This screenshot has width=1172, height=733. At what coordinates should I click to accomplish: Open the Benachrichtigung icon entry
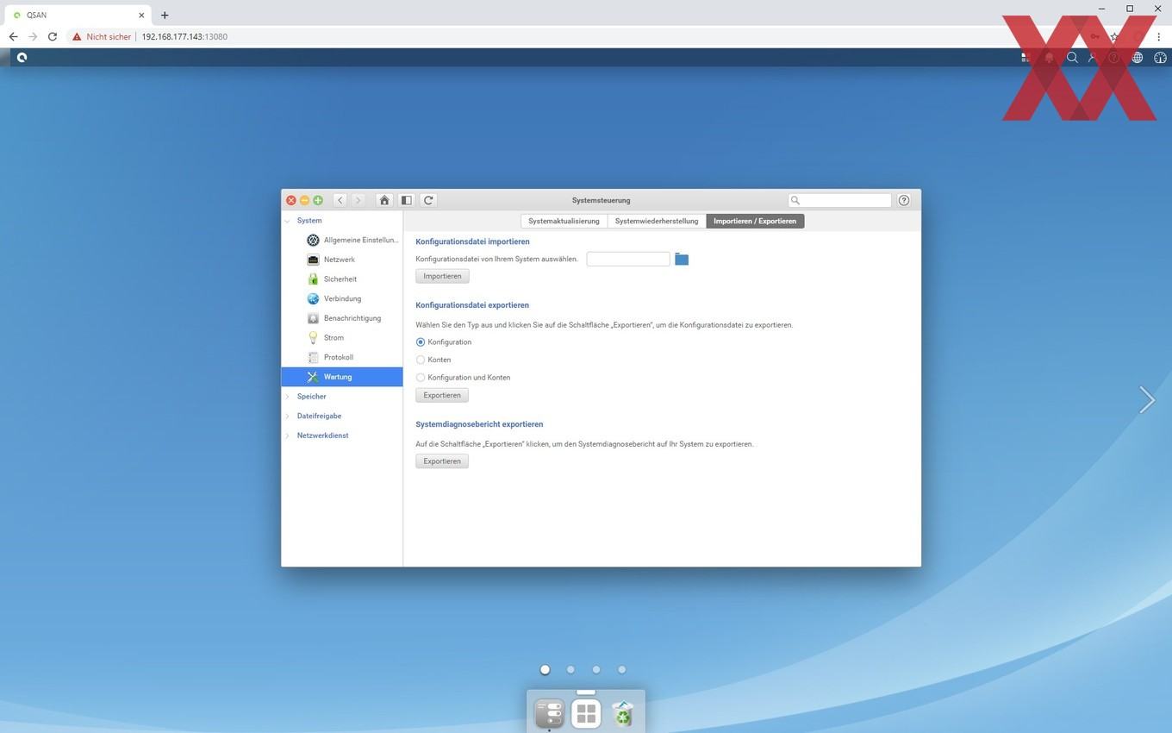313,318
